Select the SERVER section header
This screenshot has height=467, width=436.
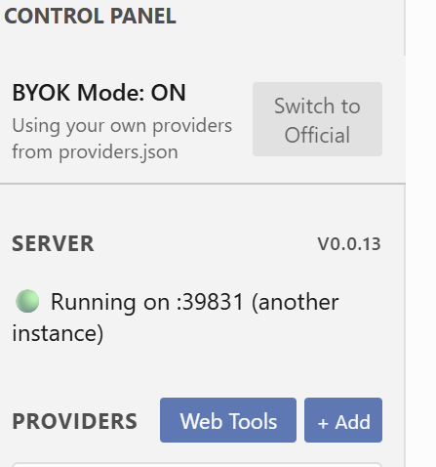click(x=53, y=244)
